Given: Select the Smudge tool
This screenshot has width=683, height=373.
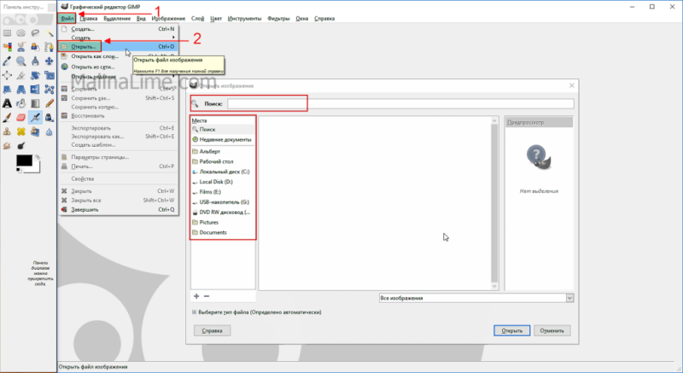Looking at the screenshot, I should pos(7,145).
